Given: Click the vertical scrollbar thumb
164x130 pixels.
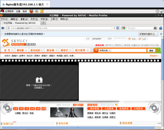Looking at the screenshot, I should 162,60.
